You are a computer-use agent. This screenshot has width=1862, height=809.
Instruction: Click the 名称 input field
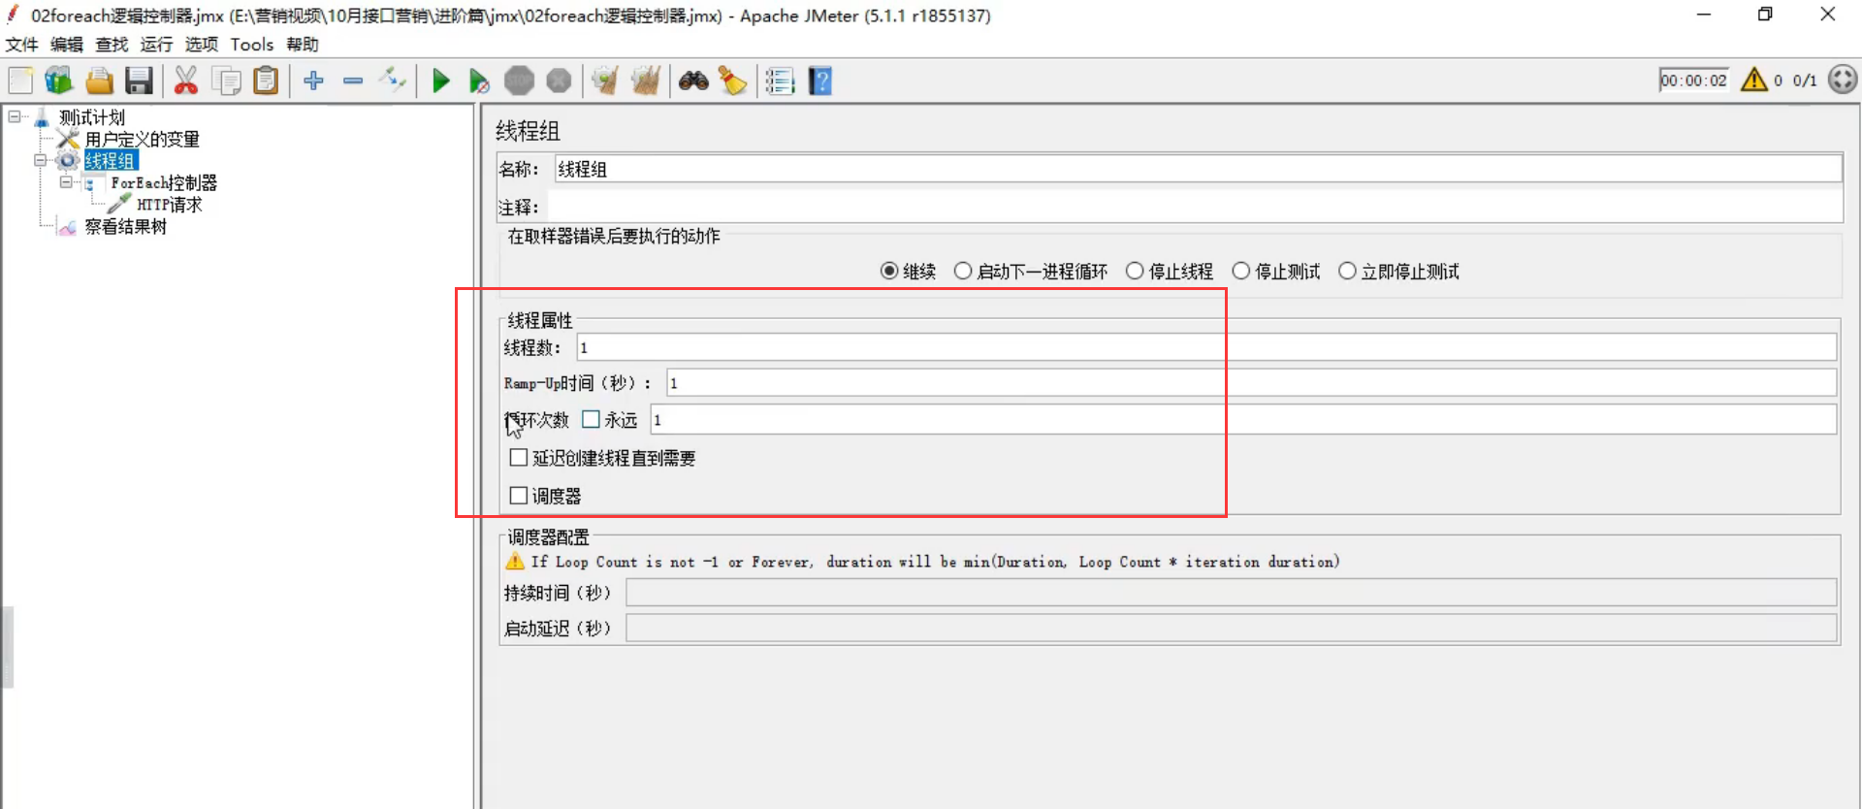pyautogui.click(x=1198, y=169)
